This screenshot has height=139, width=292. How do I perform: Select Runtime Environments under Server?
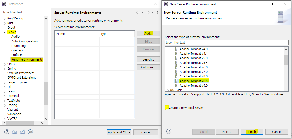27,59
